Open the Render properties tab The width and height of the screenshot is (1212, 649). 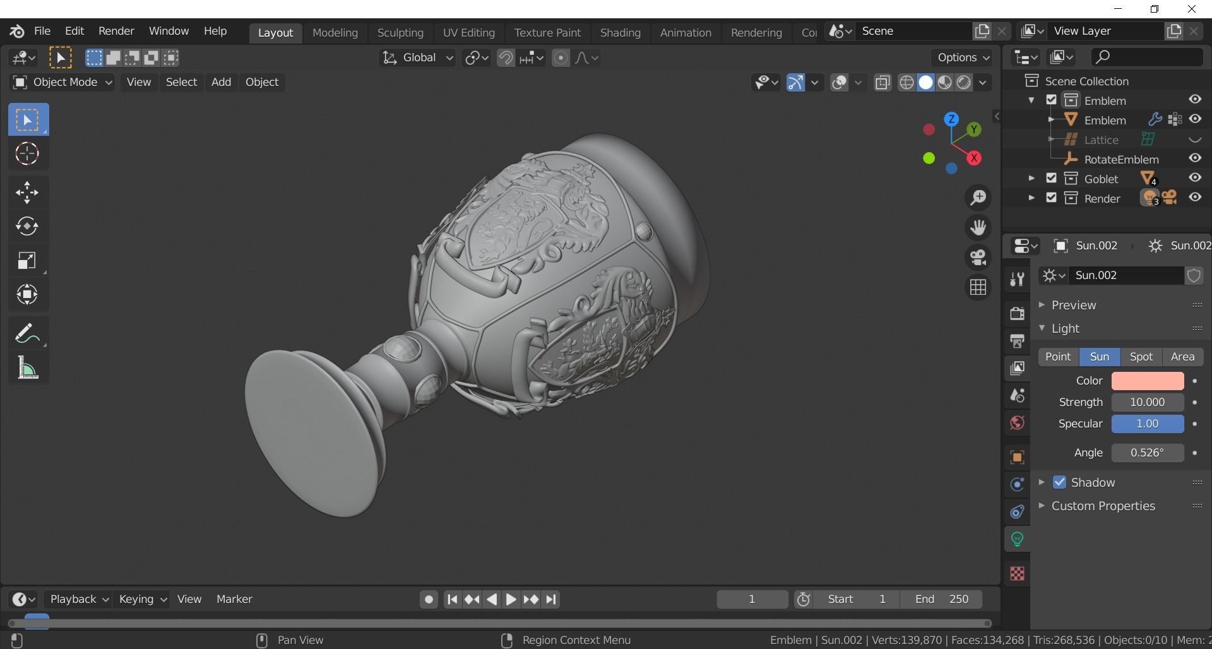tap(1017, 313)
